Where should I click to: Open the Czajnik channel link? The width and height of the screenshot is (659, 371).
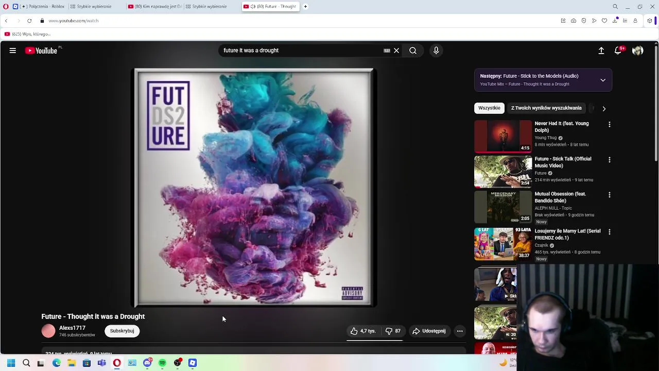pos(542,246)
